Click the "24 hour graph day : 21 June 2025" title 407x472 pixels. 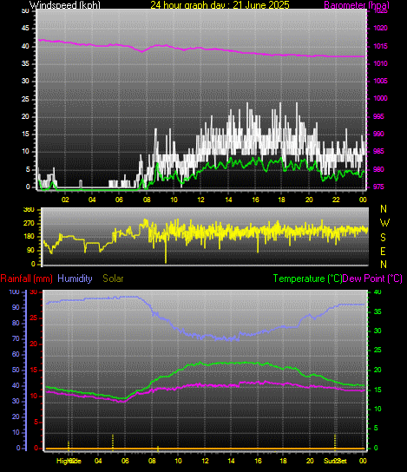220,5
